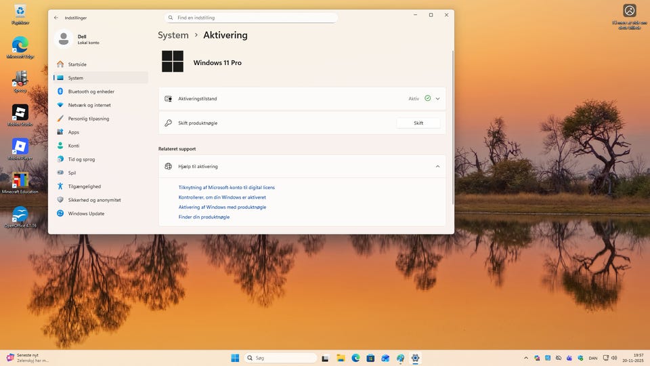Open link Finder din produktnøgle

204,217
